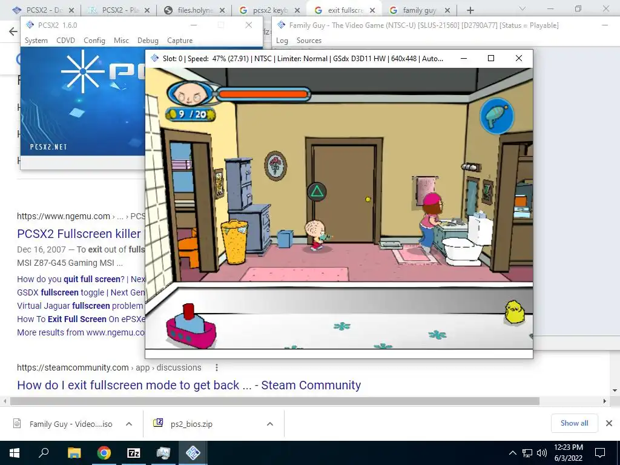Open the Windows Start menu
The height and width of the screenshot is (465, 620).
(15, 453)
